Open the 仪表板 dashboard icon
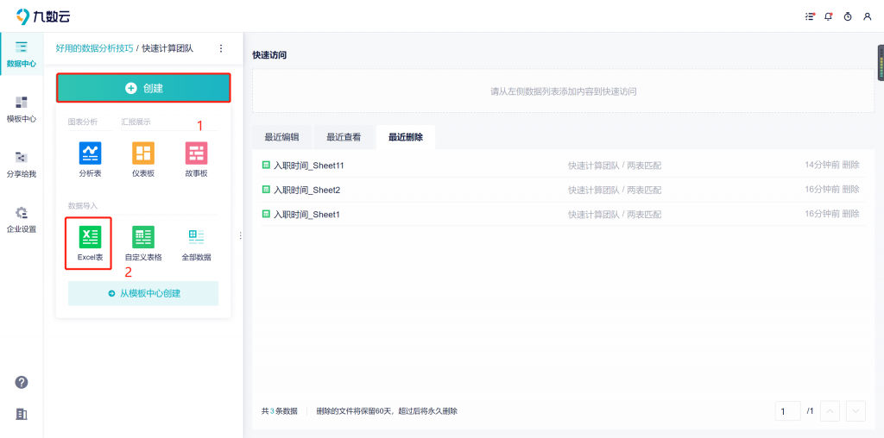This screenshot has height=438, width=884. click(x=143, y=154)
